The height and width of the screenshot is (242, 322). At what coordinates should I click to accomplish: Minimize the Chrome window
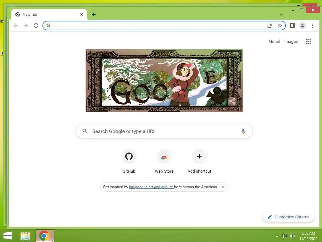[x=293, y=10]
